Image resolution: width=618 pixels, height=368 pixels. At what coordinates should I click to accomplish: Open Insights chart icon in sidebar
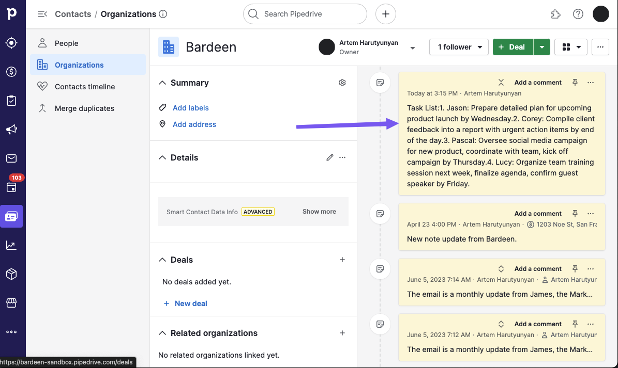[11, 245]
